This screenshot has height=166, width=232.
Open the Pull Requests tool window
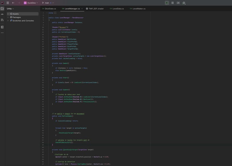(2, 20)
